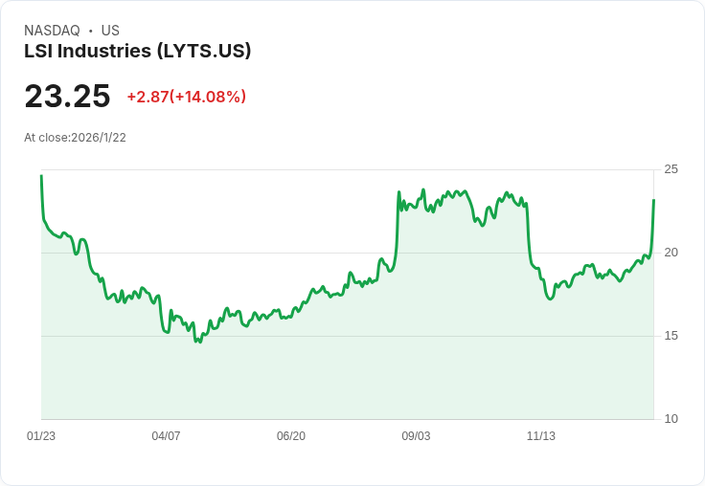
Task: Click the US market label
Action: pyautogui.click(x=110, y=31)
